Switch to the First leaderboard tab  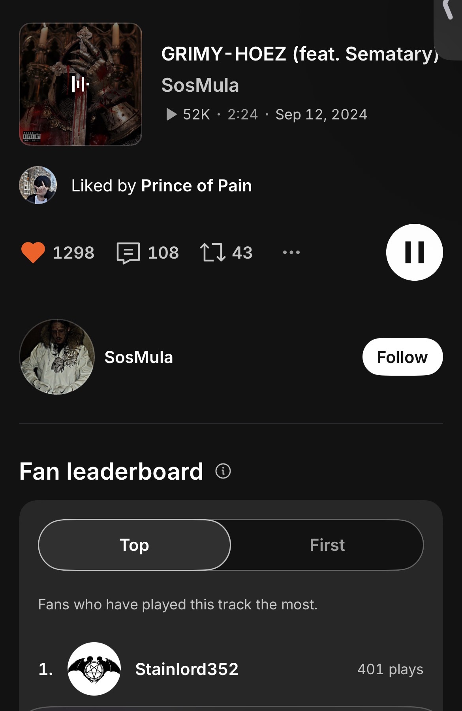327,545
